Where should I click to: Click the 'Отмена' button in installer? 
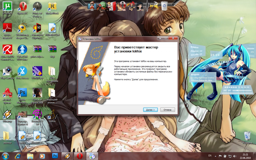click(168, 110)
